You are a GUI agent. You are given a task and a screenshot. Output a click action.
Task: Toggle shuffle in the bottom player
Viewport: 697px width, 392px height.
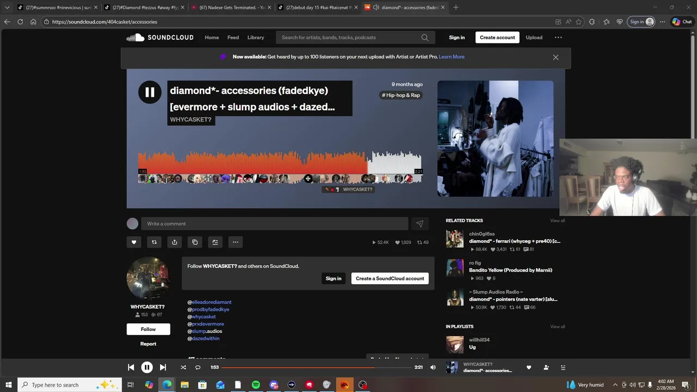184,367
